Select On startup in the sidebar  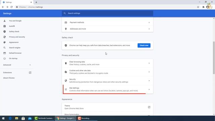click(x=13, y=58)
